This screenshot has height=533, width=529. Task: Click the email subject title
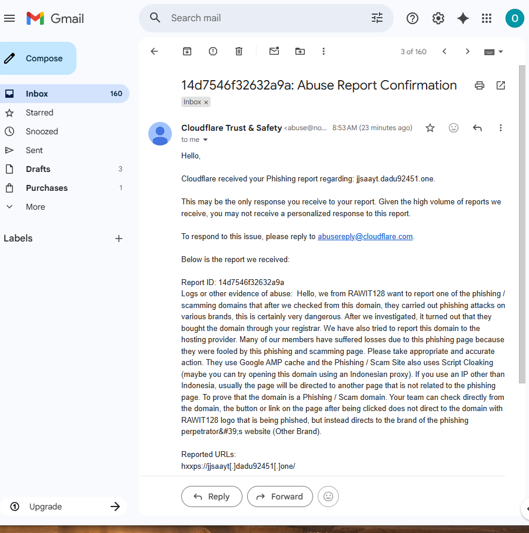coord(319,85)
